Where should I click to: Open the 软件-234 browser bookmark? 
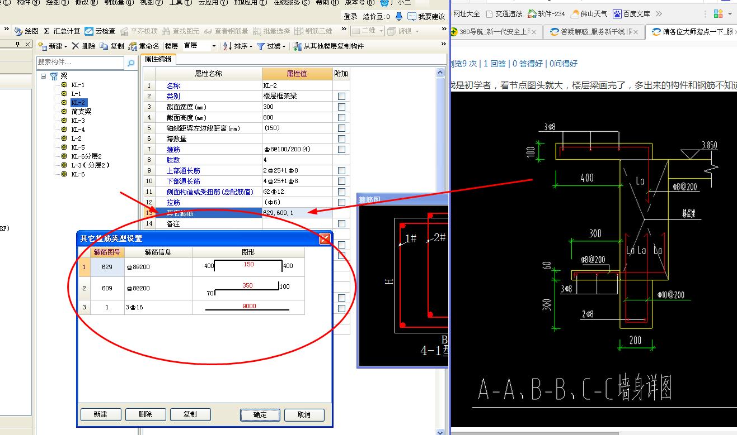click(x=546, y=13)
